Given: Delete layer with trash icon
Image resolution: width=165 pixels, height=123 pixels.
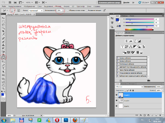Looking at the screenshot, I should [160, 115].
